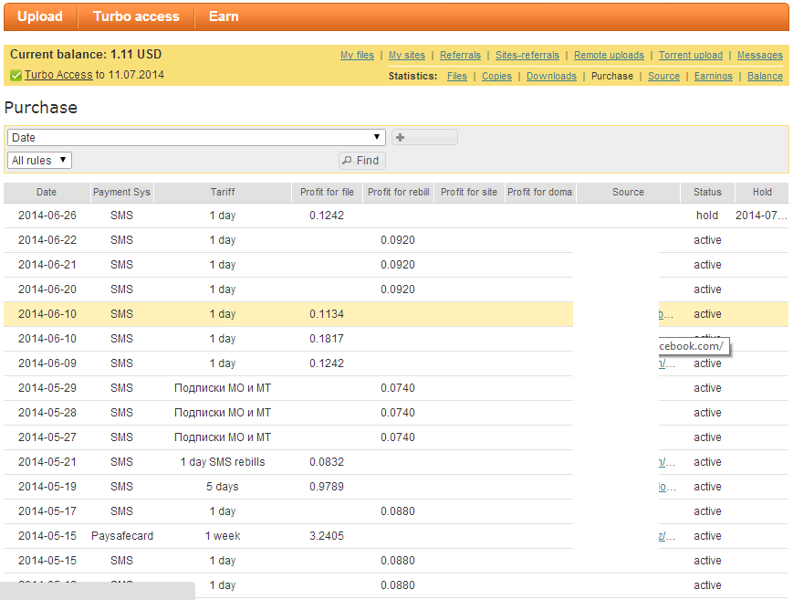Click the 5 days tariff cell

tap(223, 487)
